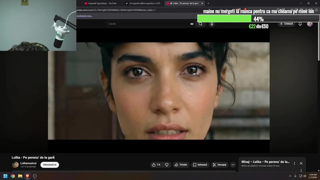Screen dimensions: 320x180
Task: Open volume tray icon
Action: coord(304,176)
